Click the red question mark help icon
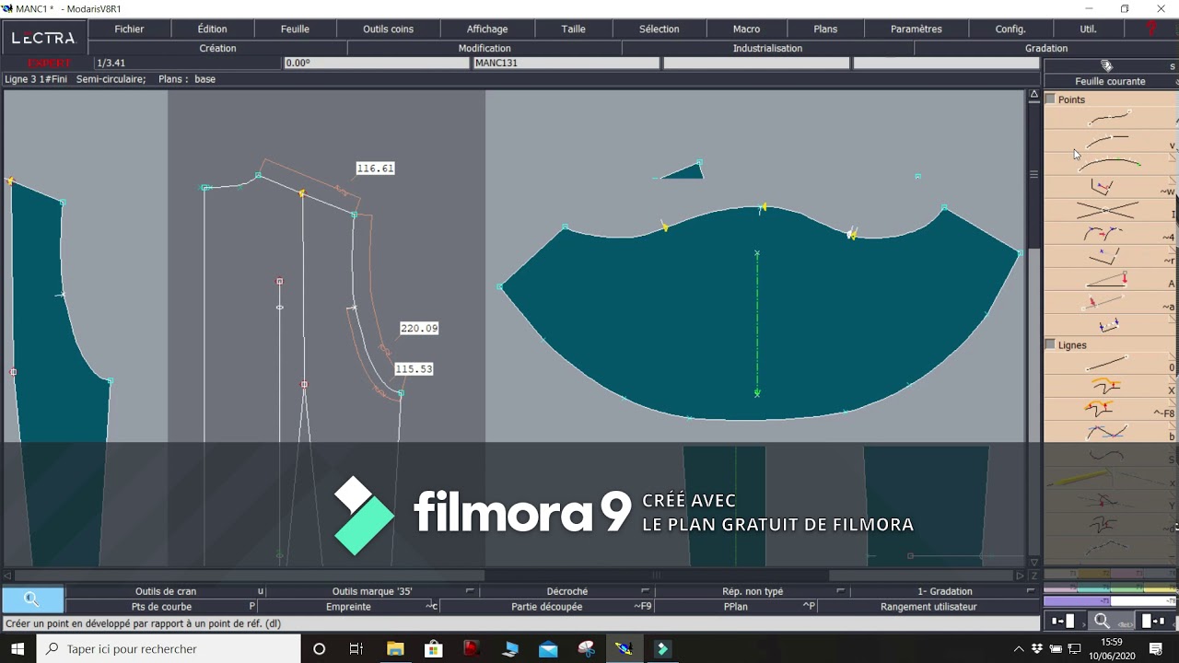The height and width of the screenshot is (663, 1179). 1151,29
